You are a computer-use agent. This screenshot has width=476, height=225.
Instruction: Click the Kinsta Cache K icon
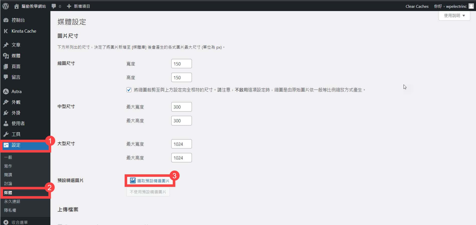[x=6, y=31]
